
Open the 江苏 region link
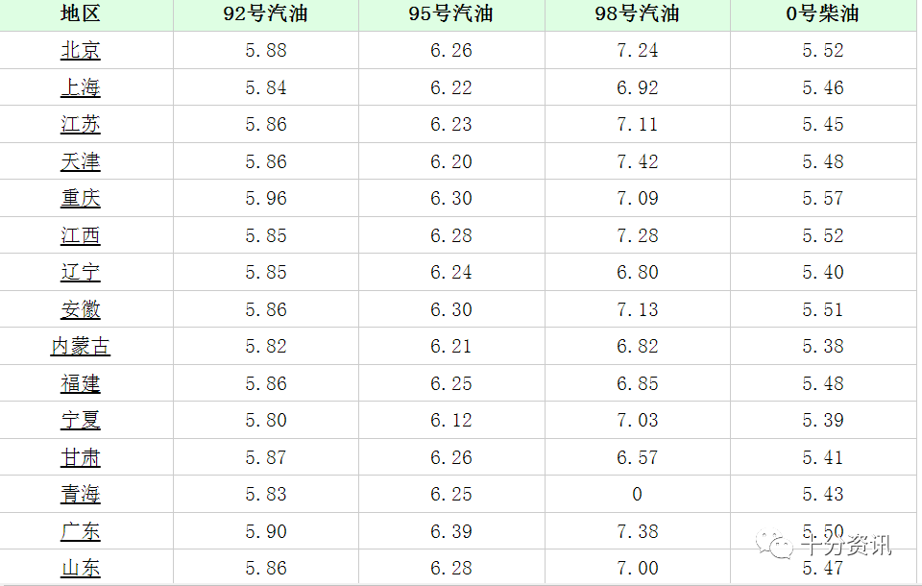tap(81, 125)
